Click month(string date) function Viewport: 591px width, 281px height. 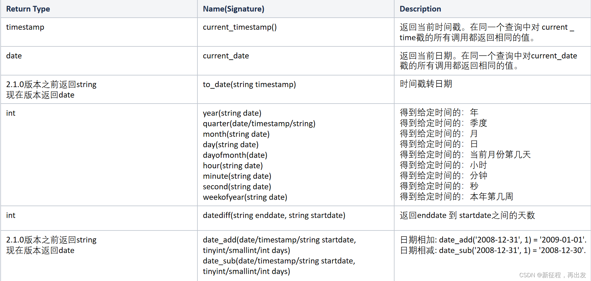coord(236,134)
